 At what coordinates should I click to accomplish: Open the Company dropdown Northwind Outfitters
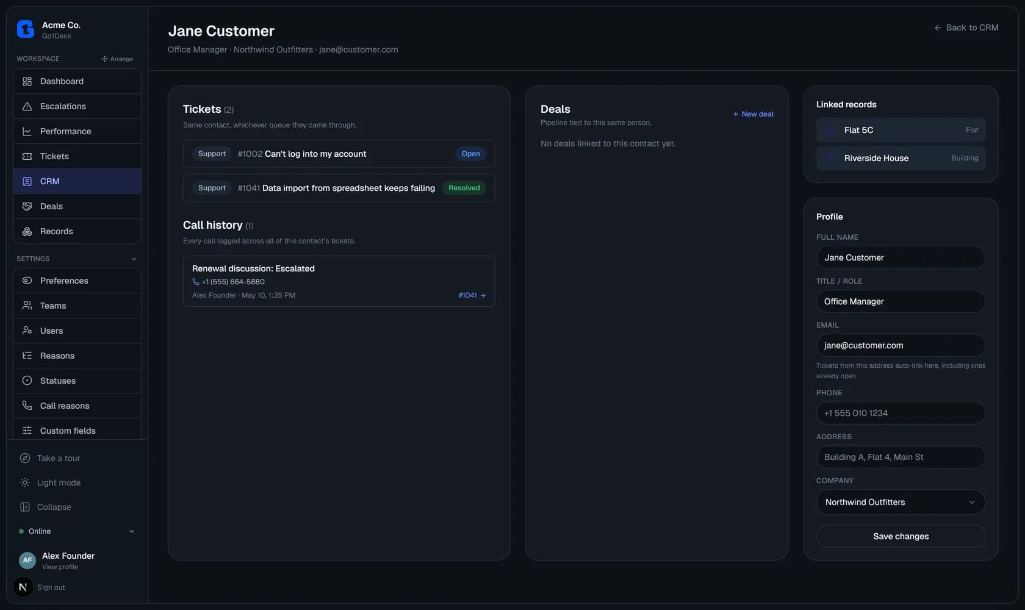[x=901, y=502]
